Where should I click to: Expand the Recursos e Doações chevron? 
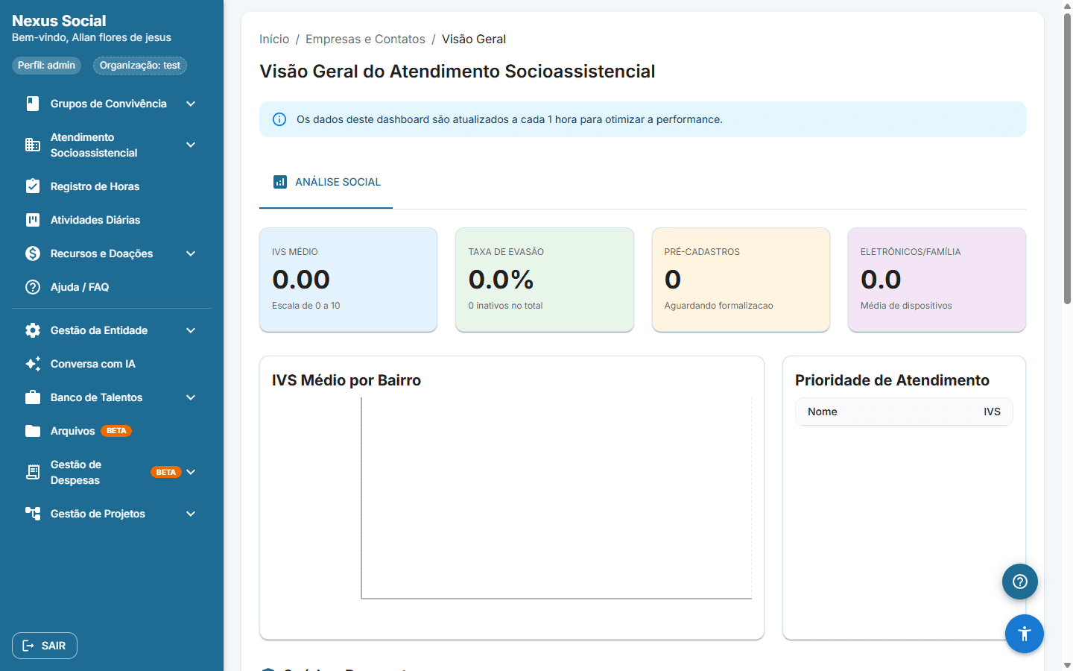(191, 253)
